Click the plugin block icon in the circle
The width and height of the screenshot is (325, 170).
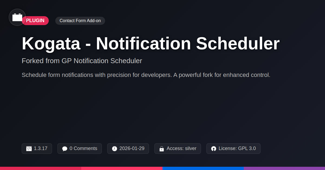pyautogui.click(x=17, y=17)
